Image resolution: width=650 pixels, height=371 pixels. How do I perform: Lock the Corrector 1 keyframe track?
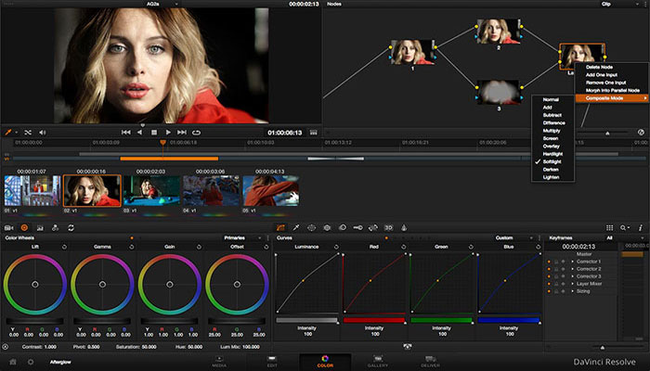pyautogui.click(x=556, y=262)
